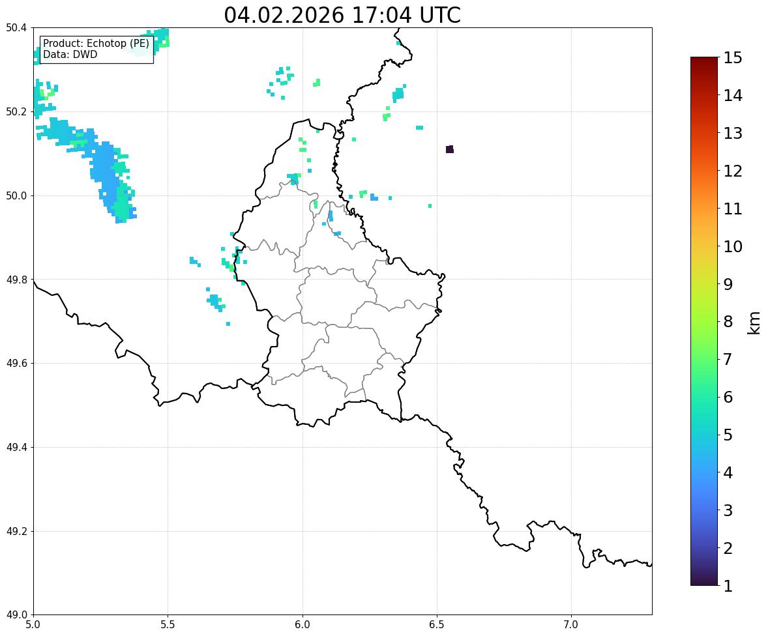Click the latitude axis label 49.8
The width and height of the screenshot is (768, 636).
coord(17,280)
